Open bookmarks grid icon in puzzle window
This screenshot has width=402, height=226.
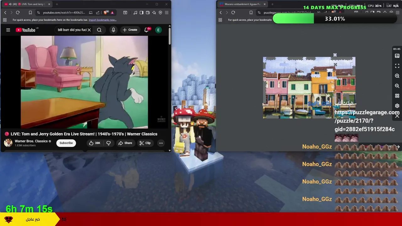[x=220, y=20]
